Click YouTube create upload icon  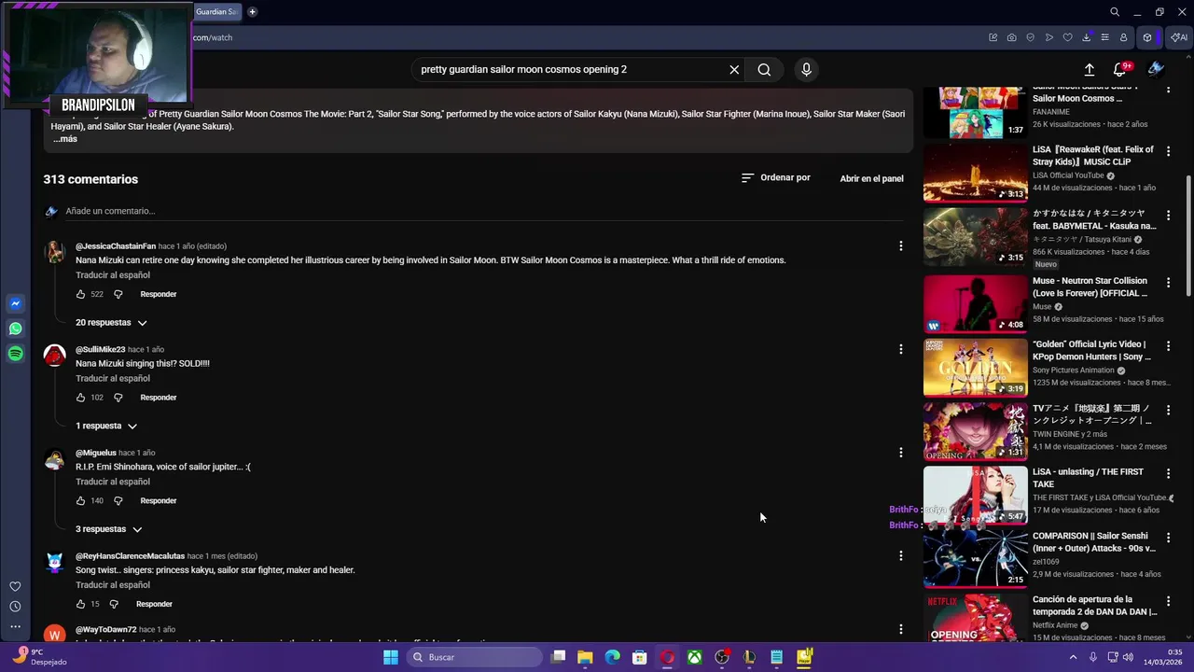[1089, 69]
